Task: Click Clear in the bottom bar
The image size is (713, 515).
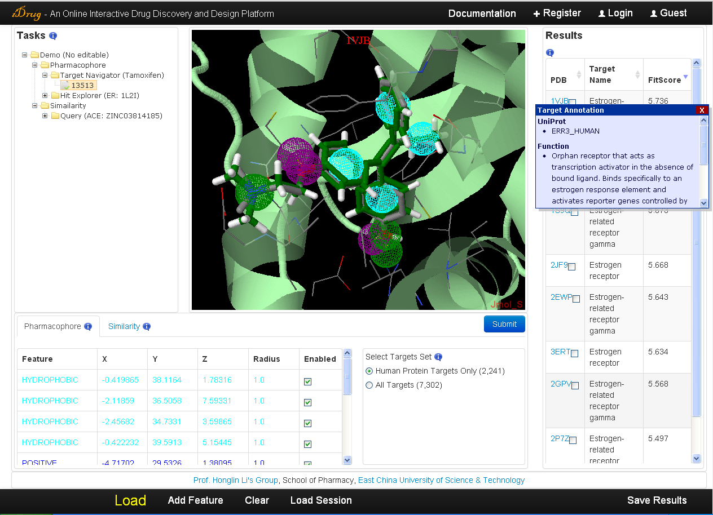Action: [257, 500]
